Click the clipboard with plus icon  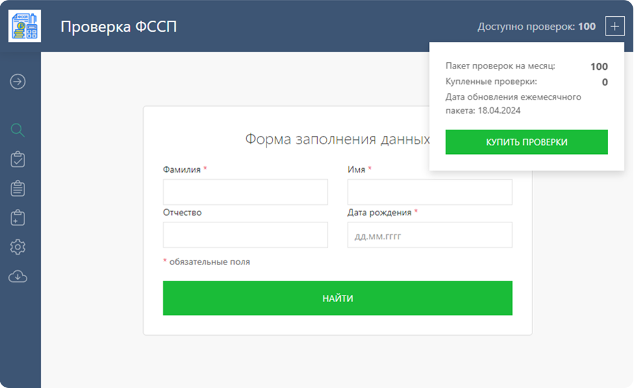coord(18,218)
